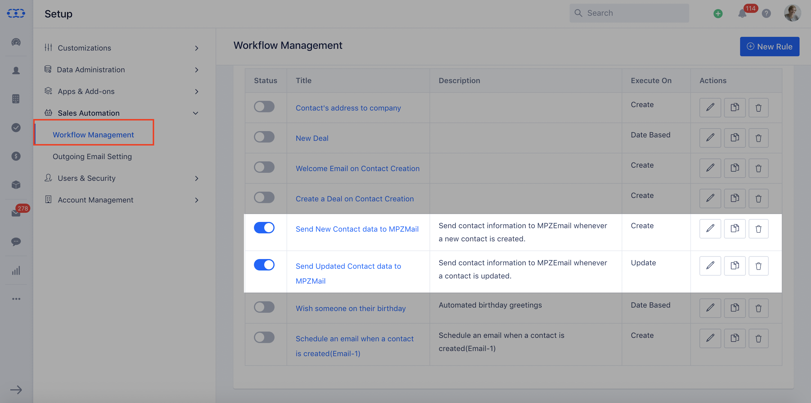Enable the New Deal rule toggle
The height and width of the screenshot is (403, 811).
point(264,137)
